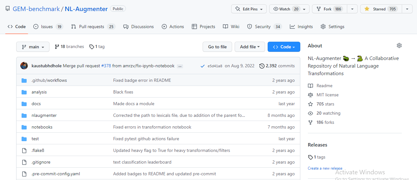Click the About section gear icon

(399, 45)
